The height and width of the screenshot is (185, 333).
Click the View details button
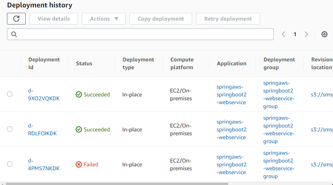coord(54,19)
